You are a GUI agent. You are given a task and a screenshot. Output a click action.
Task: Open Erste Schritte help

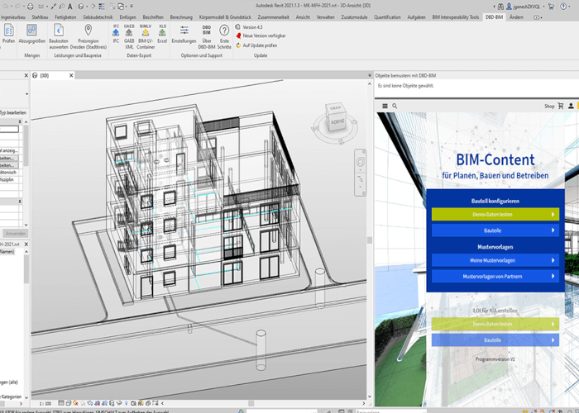point(224,36)
